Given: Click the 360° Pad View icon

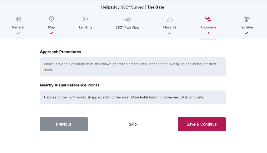Looking at the screenshot, I should point(128,19).
